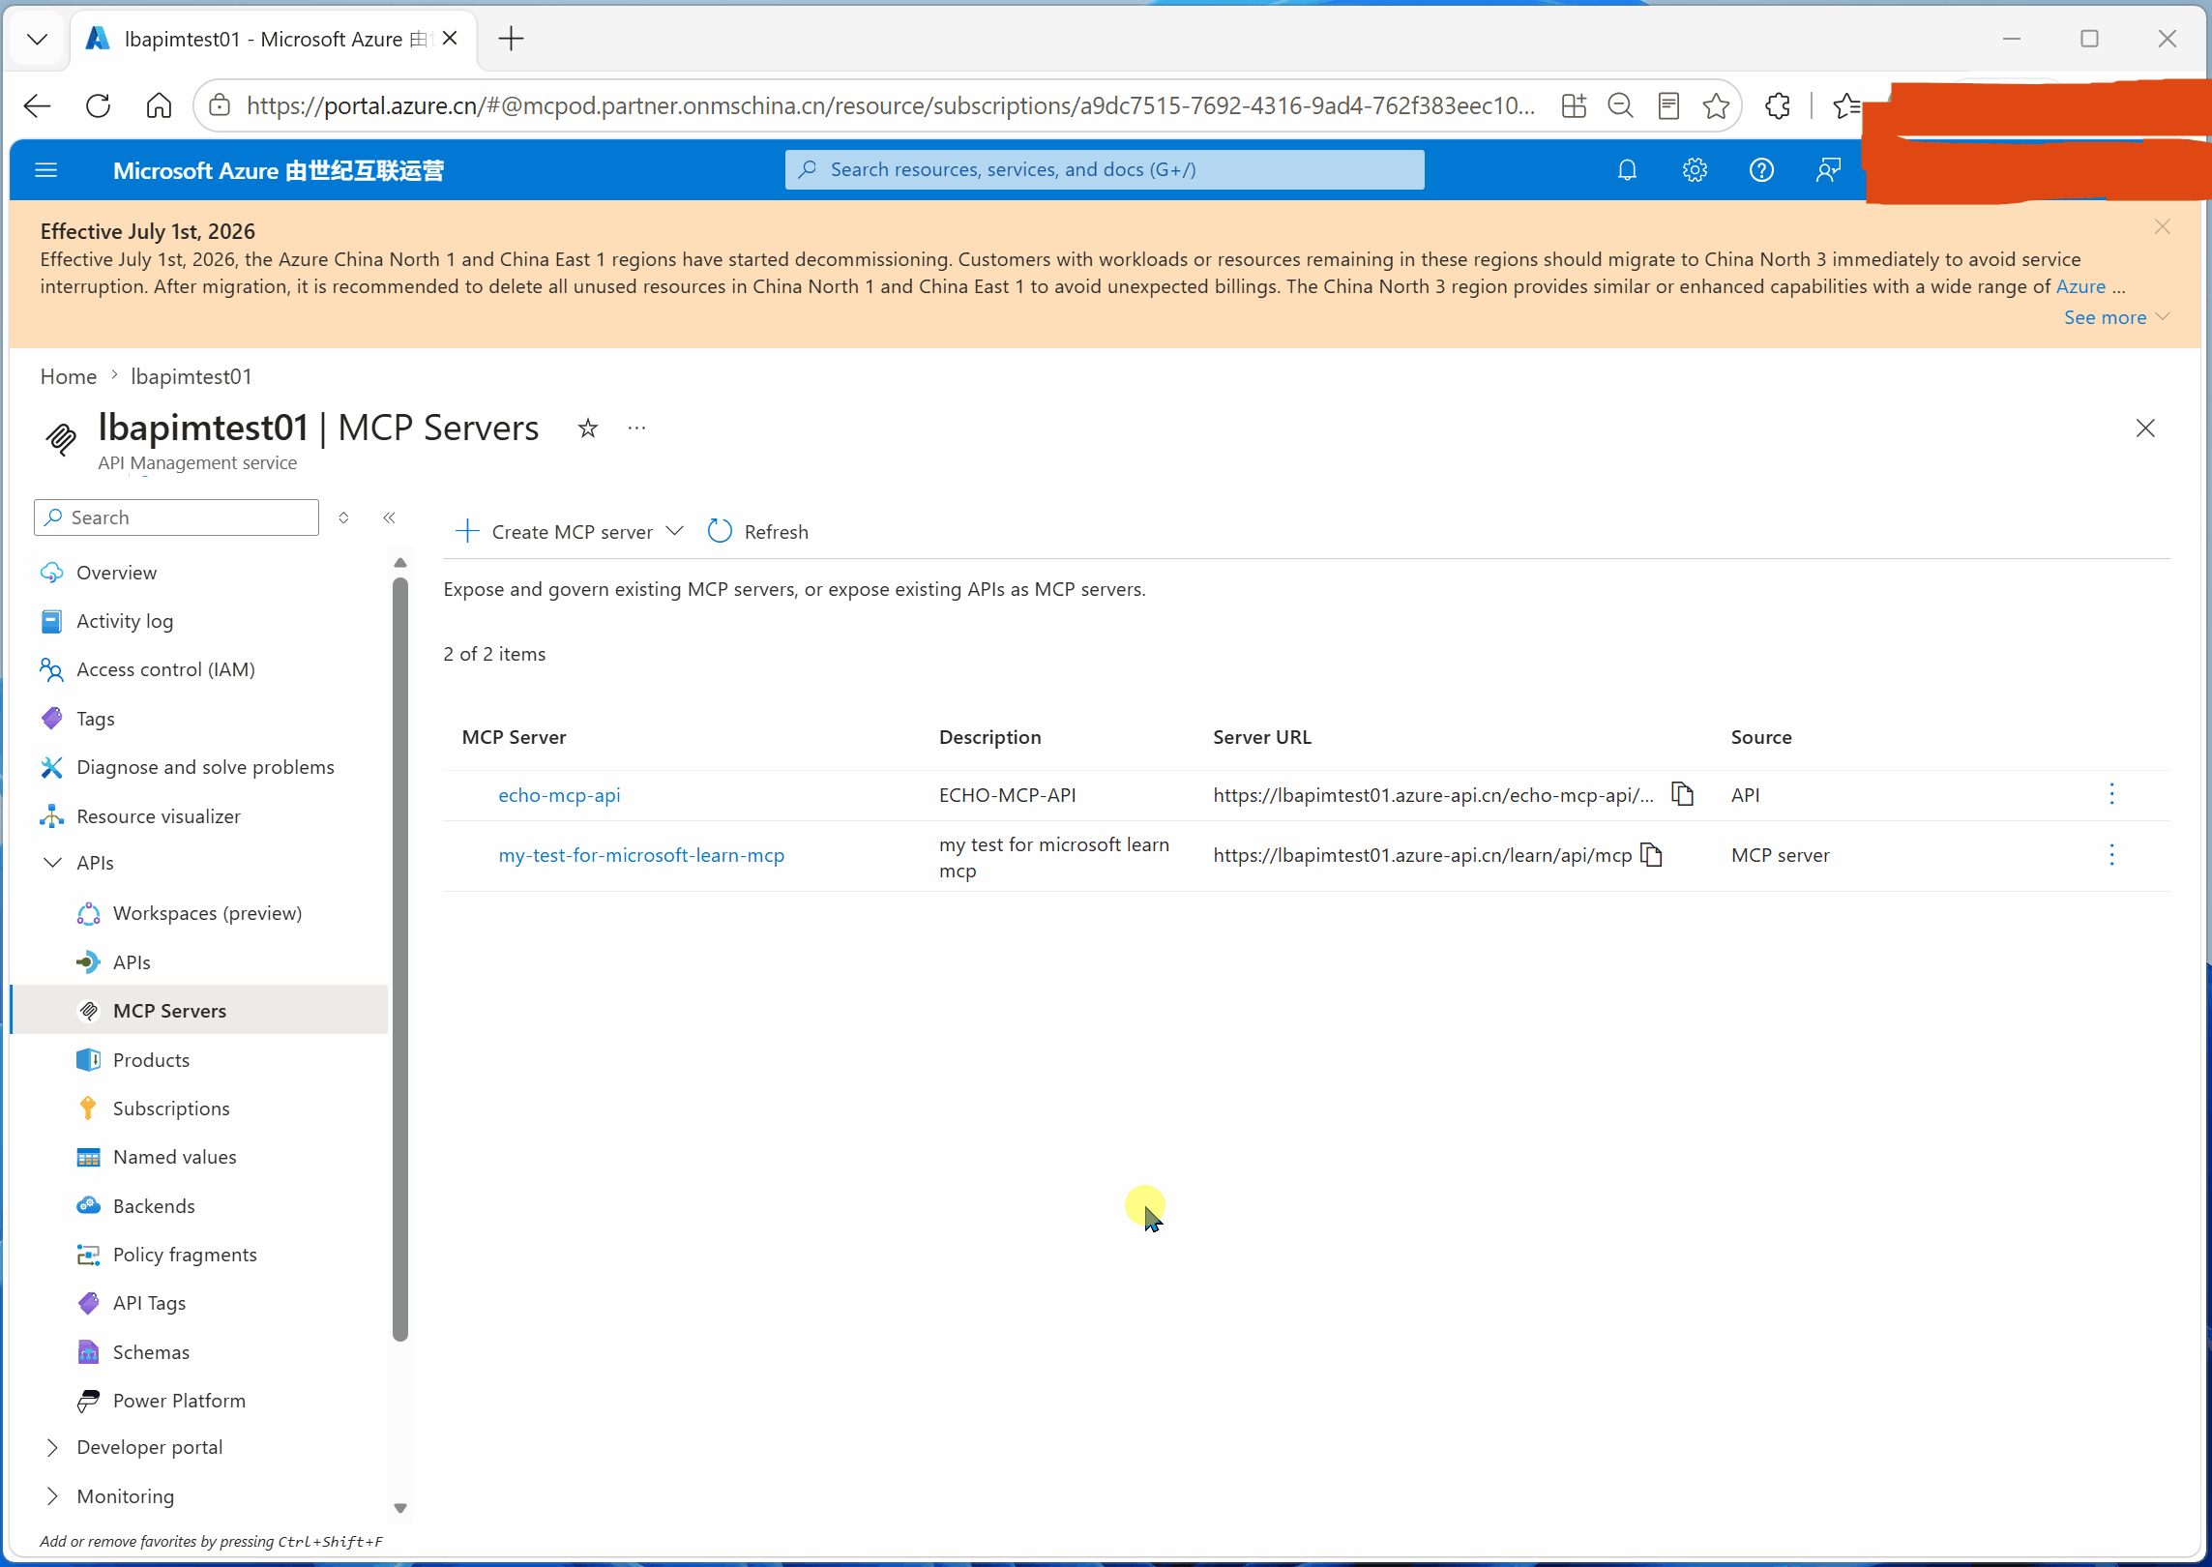The height and width of the screenshot is (1567, 2212).
Task: Collapse the APIs sidebar group
Action: 52,863
